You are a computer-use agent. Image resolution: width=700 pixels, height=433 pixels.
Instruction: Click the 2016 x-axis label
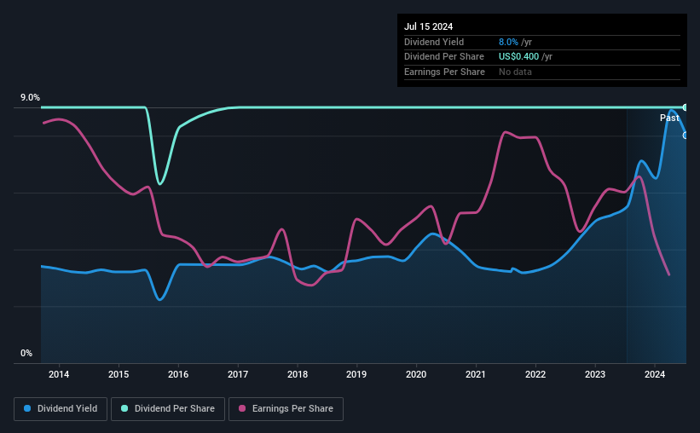pyautogui.click(x=178, y=374)
